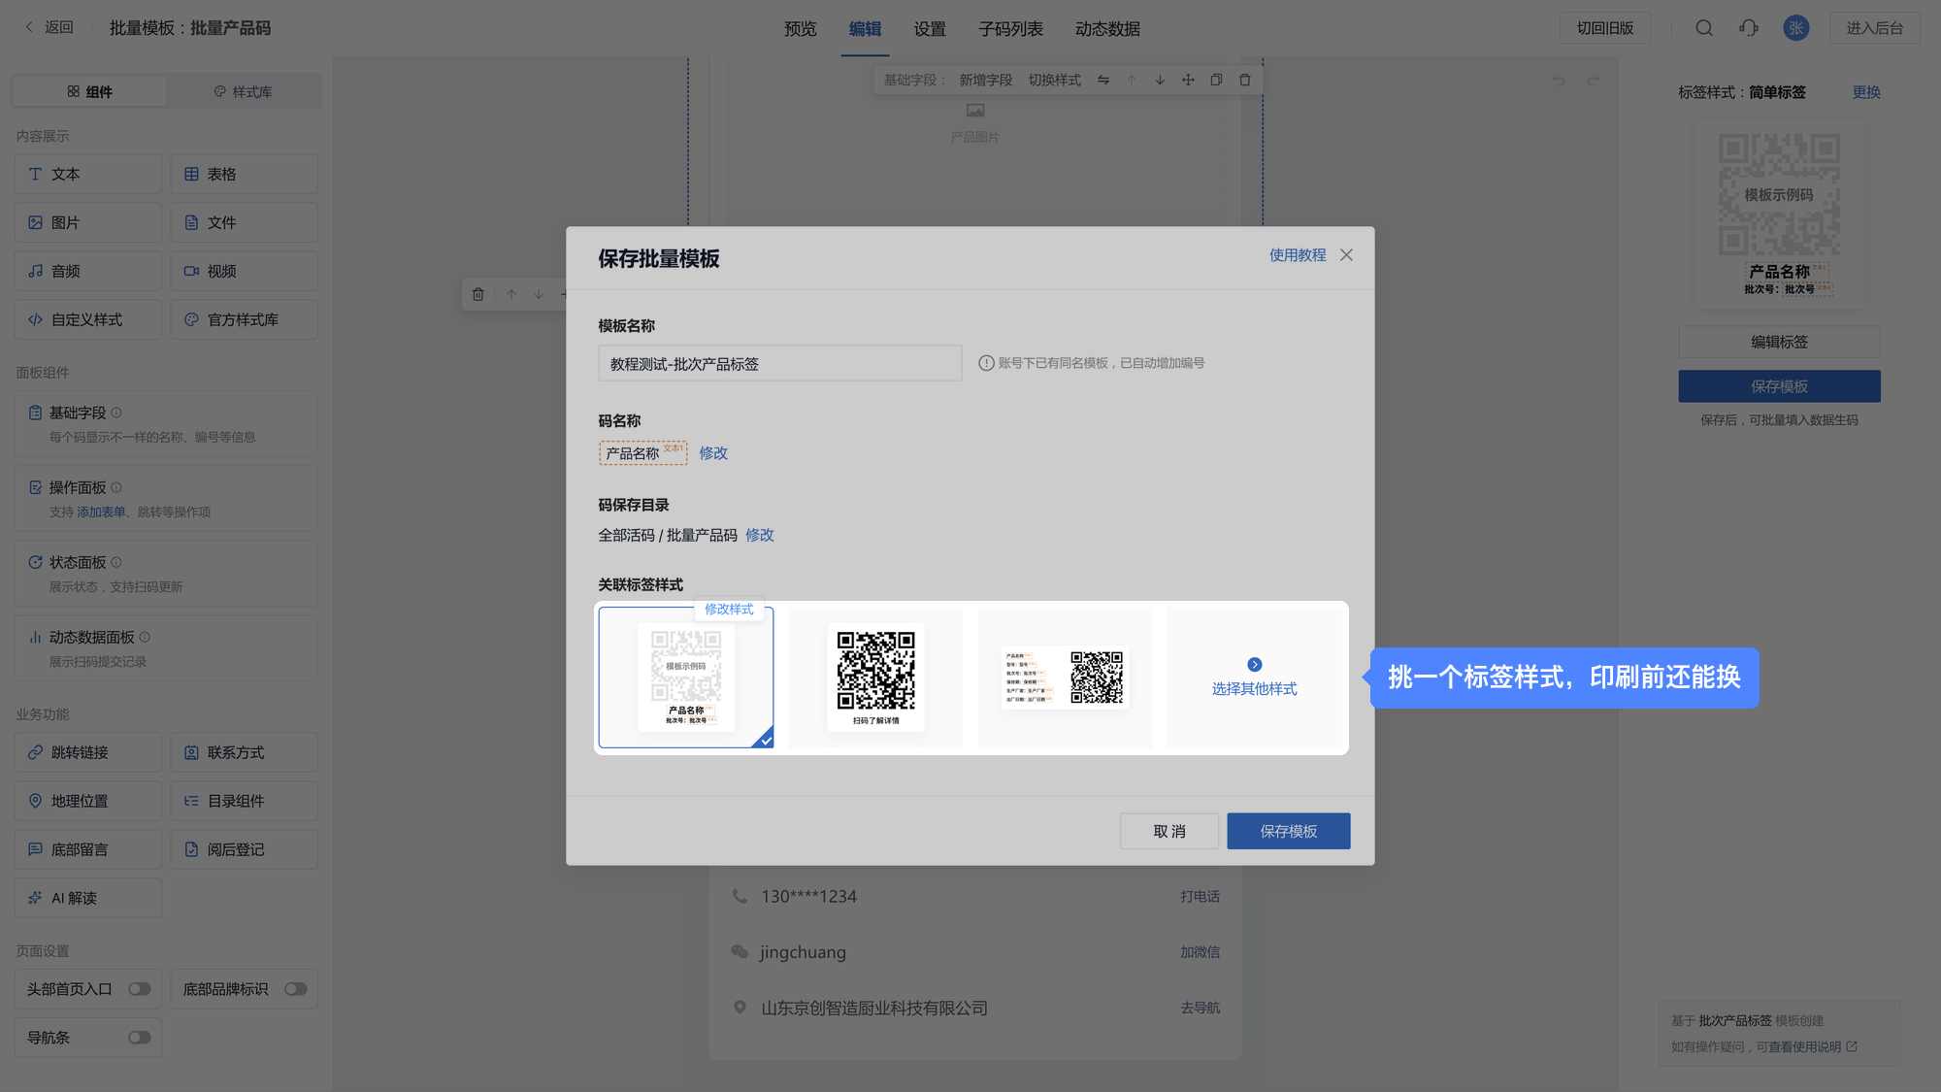Click 修改 next to 批量产品码 directory
The width and height of the screenshot is (1941, 1092).
[x=760, y=535]
